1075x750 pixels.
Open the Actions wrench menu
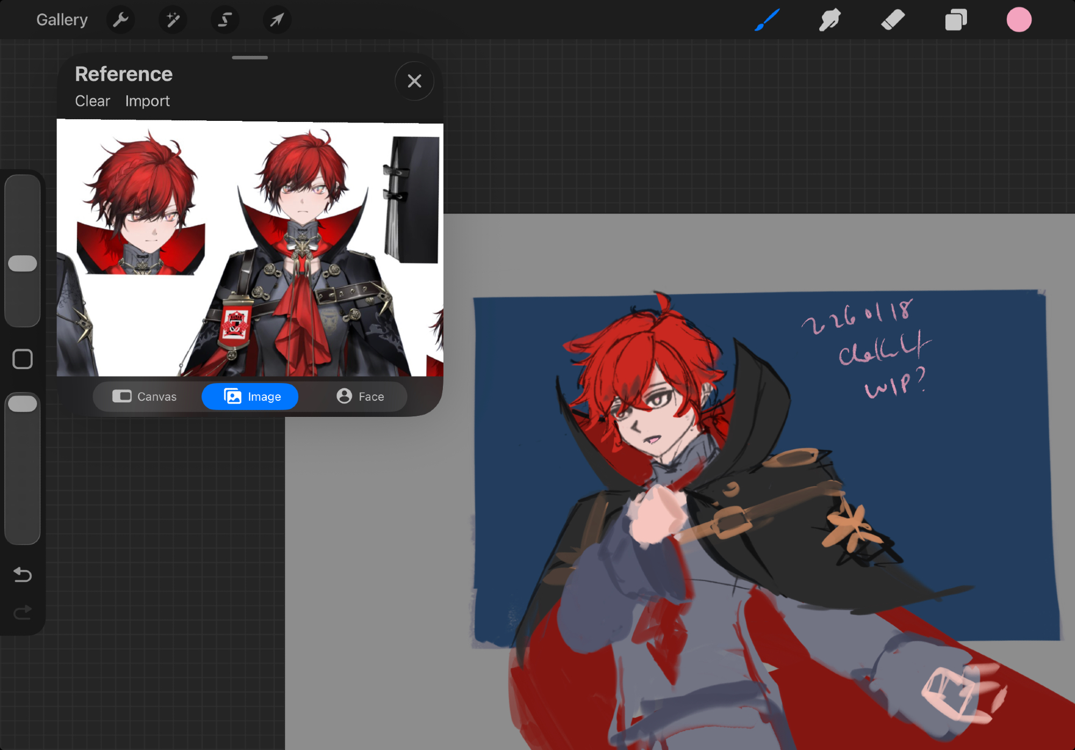tap(120, 20)
